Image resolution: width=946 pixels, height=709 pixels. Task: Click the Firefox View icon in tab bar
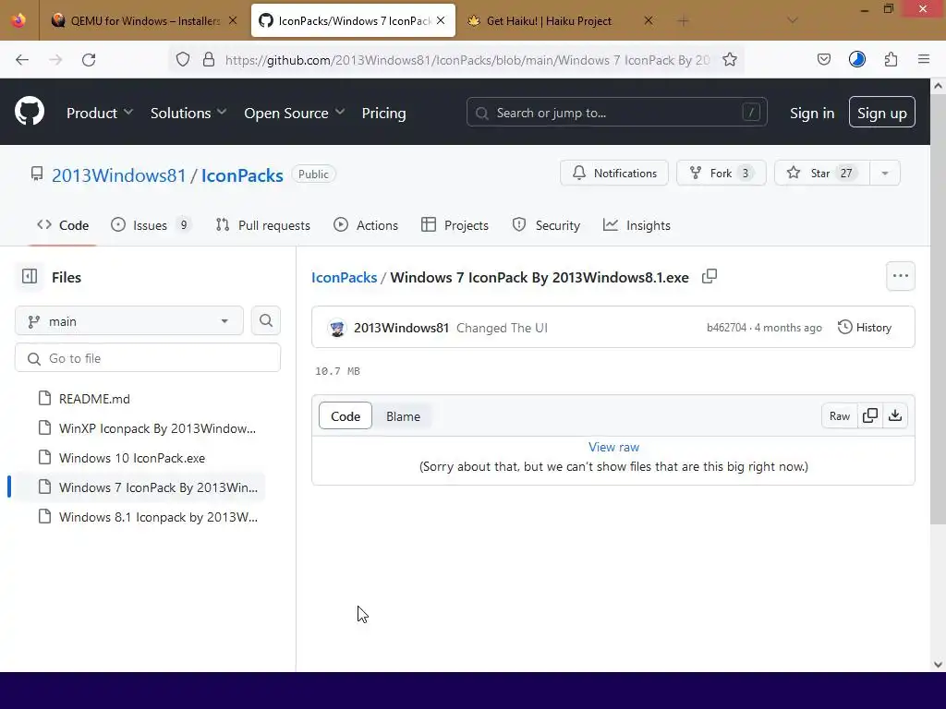18,20
